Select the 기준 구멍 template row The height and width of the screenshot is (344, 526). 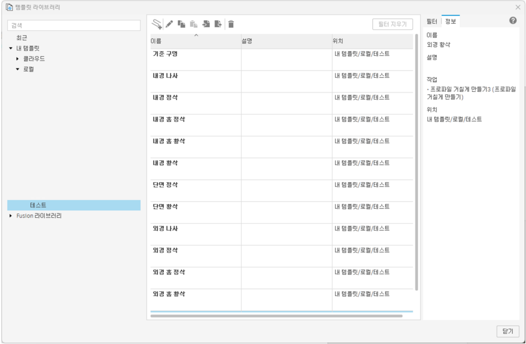pos(282,60)
